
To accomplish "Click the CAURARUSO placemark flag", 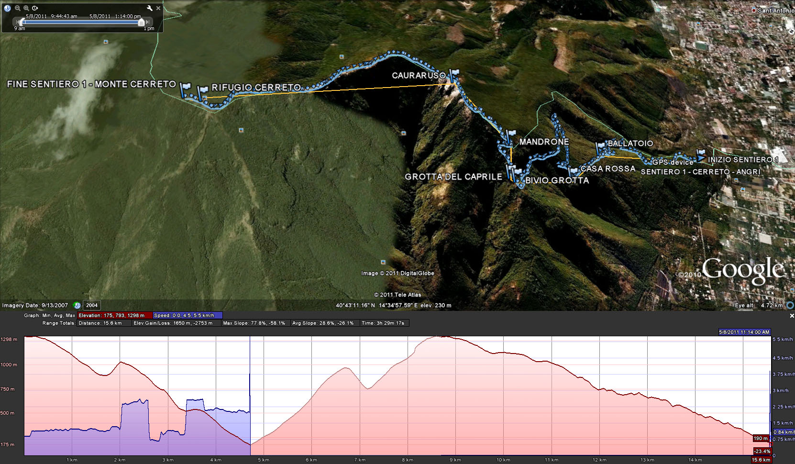I will pyautogui.click(x=454, y=74).
